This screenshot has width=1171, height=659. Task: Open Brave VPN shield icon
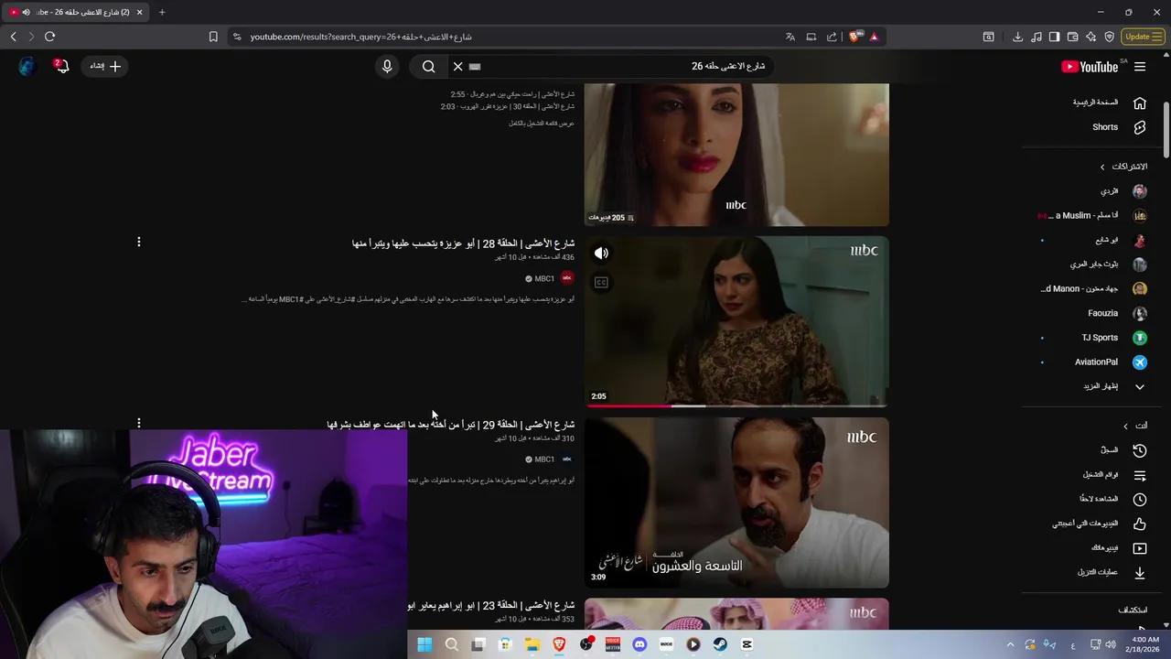pyautogui.click(x=1109, y=37)
